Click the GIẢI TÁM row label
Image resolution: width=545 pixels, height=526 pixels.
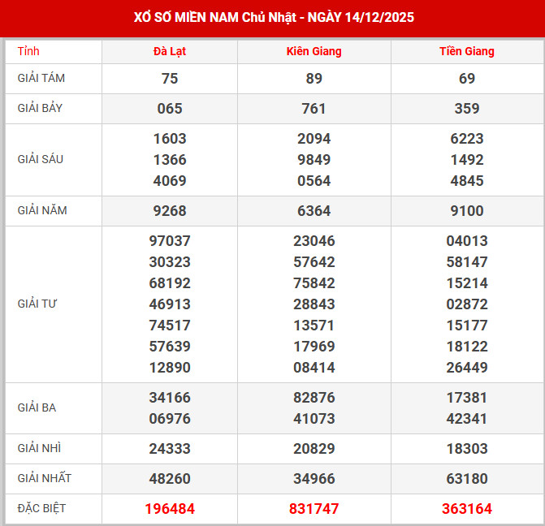pos(41,78)
